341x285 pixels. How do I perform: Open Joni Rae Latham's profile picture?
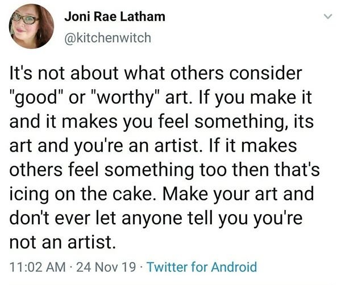[31, 26]
